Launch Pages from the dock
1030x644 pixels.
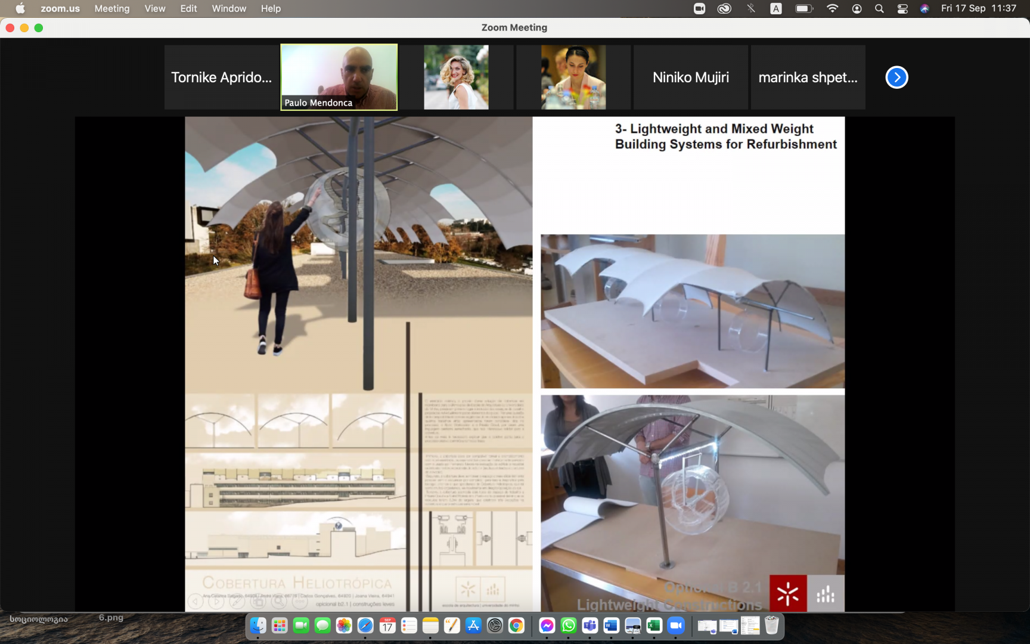[452, 626]
